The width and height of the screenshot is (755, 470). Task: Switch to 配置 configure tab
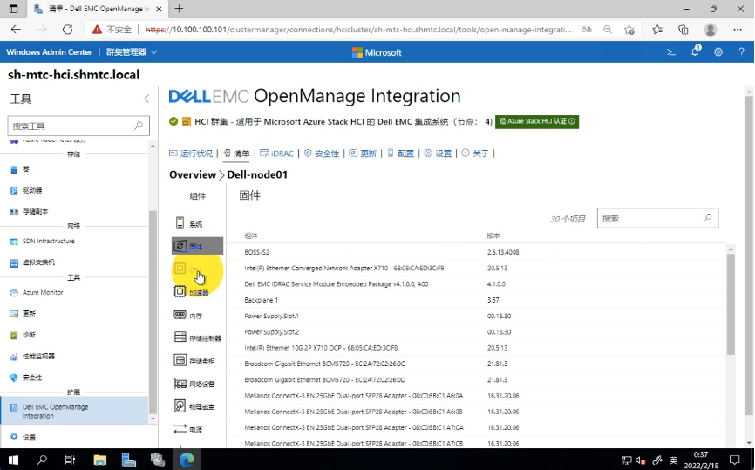[401, 153]
